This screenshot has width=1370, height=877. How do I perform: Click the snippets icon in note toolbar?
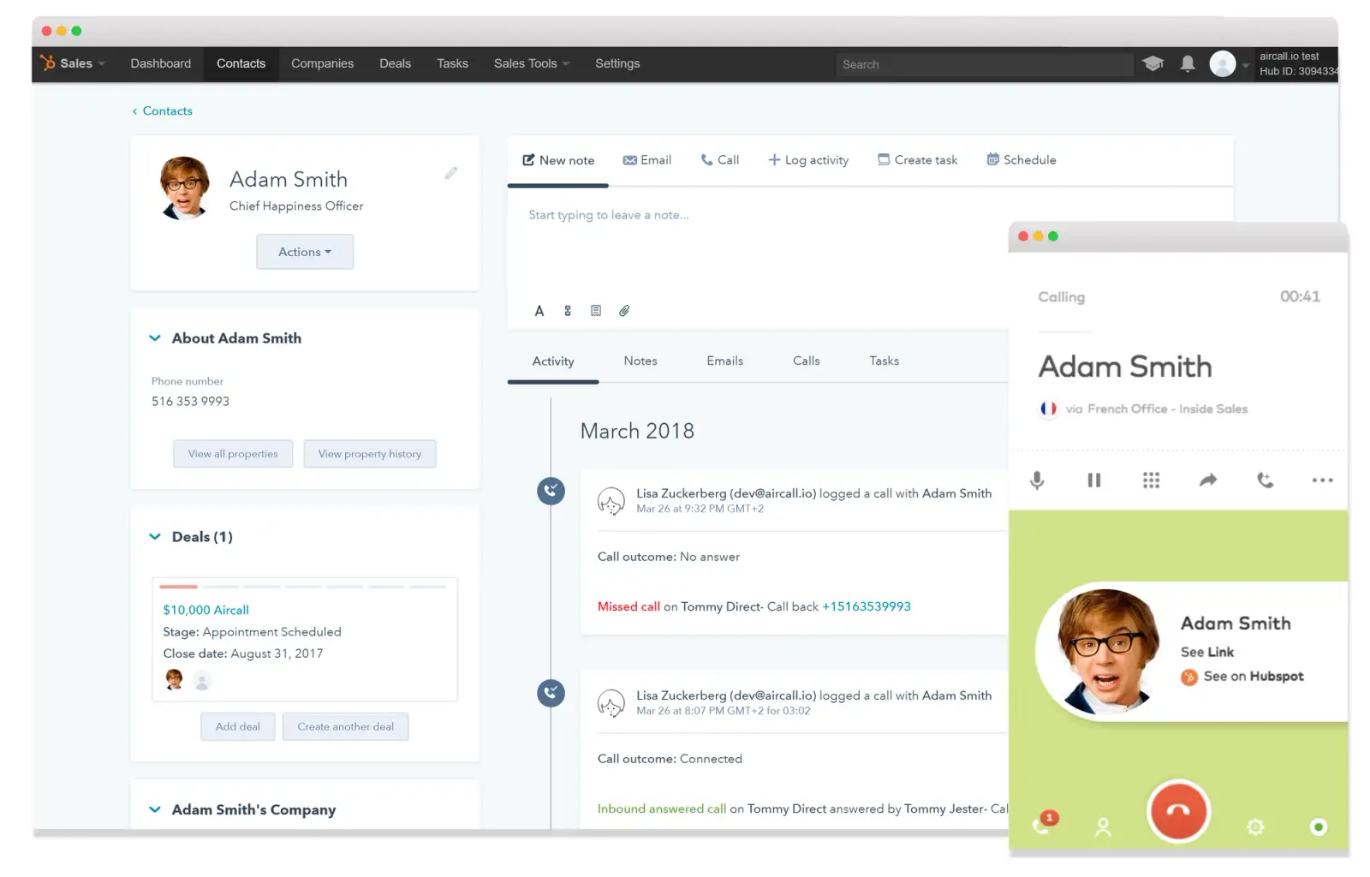[x=568, y=311]
